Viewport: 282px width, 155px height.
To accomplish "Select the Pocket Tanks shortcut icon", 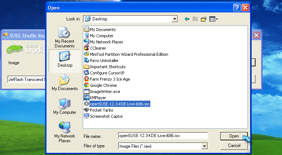I will click(x=87, y=110).
